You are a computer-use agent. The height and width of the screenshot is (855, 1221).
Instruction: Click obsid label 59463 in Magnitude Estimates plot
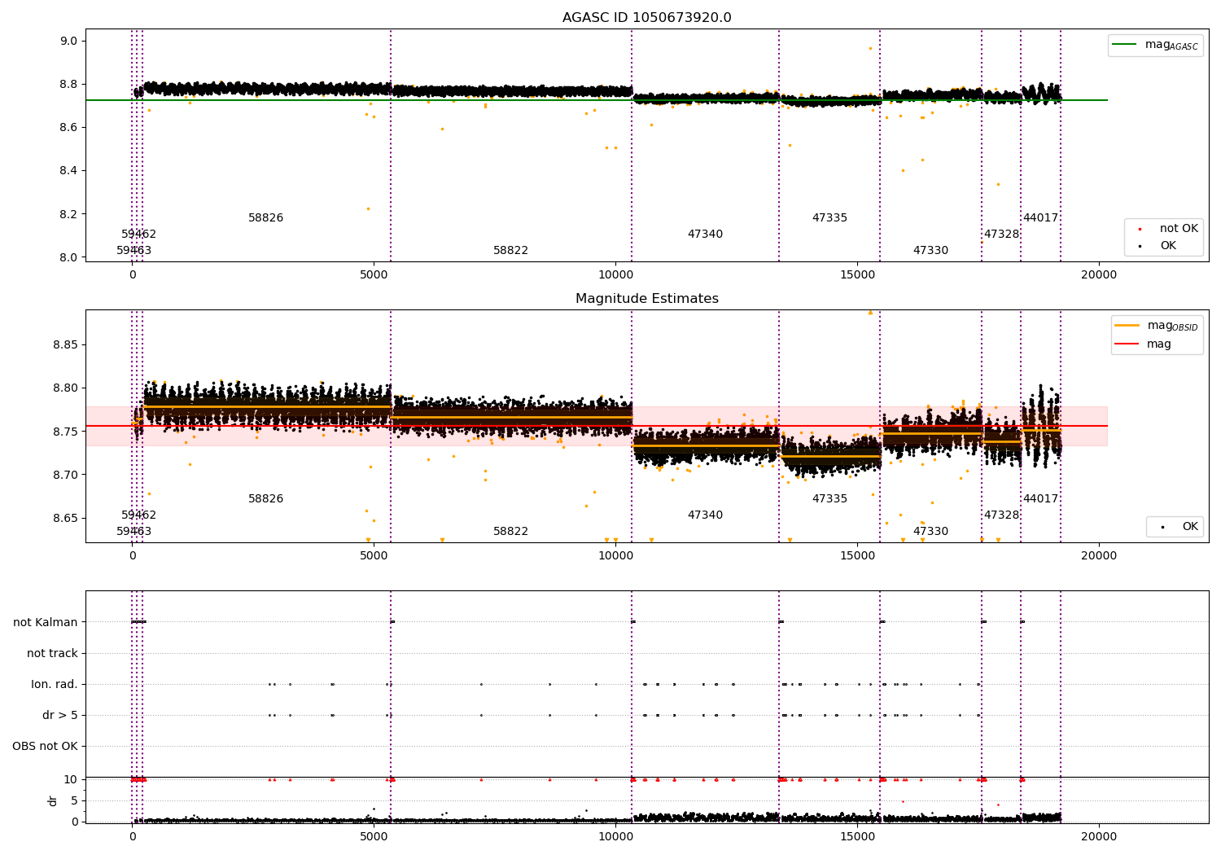click(x=133, y=532)
